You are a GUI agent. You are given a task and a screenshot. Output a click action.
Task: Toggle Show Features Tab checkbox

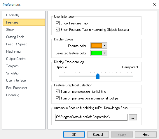57,23
